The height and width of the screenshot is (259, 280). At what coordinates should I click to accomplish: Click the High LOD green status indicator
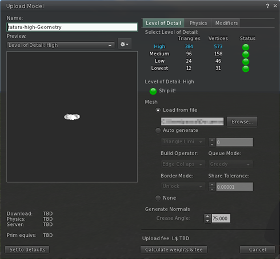pos(246,47)
